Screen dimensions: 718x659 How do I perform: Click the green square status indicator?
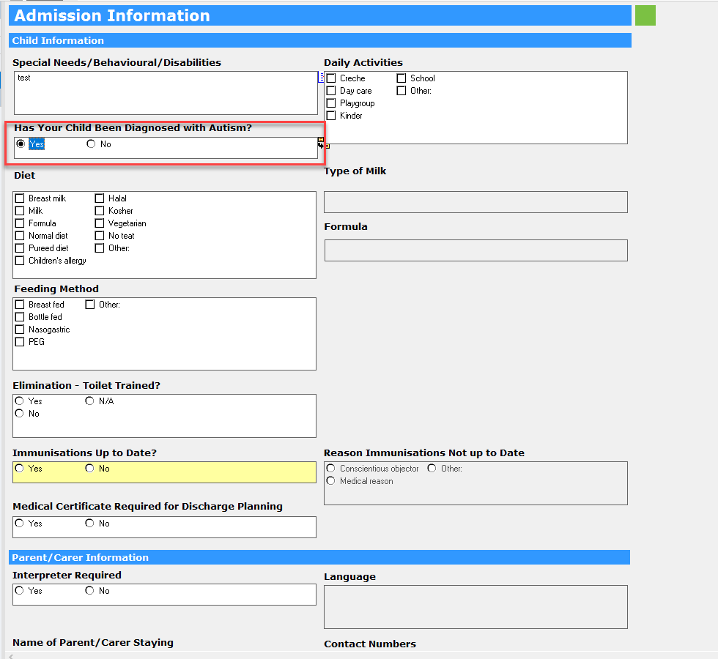pos(645,15)
